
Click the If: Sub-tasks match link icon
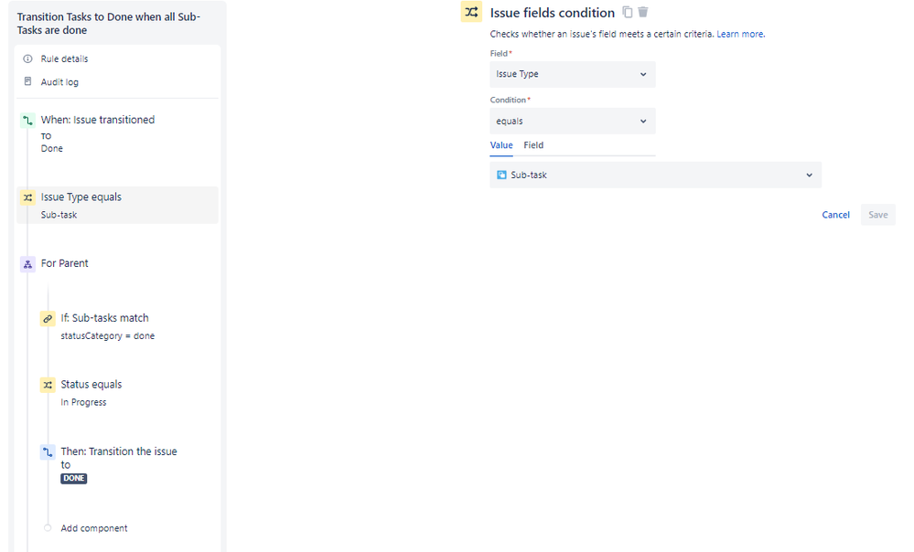(x=48, y=318)
